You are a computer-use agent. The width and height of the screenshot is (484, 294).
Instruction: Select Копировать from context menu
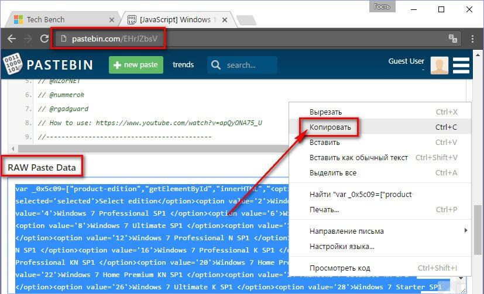click(x=380, y=127)
